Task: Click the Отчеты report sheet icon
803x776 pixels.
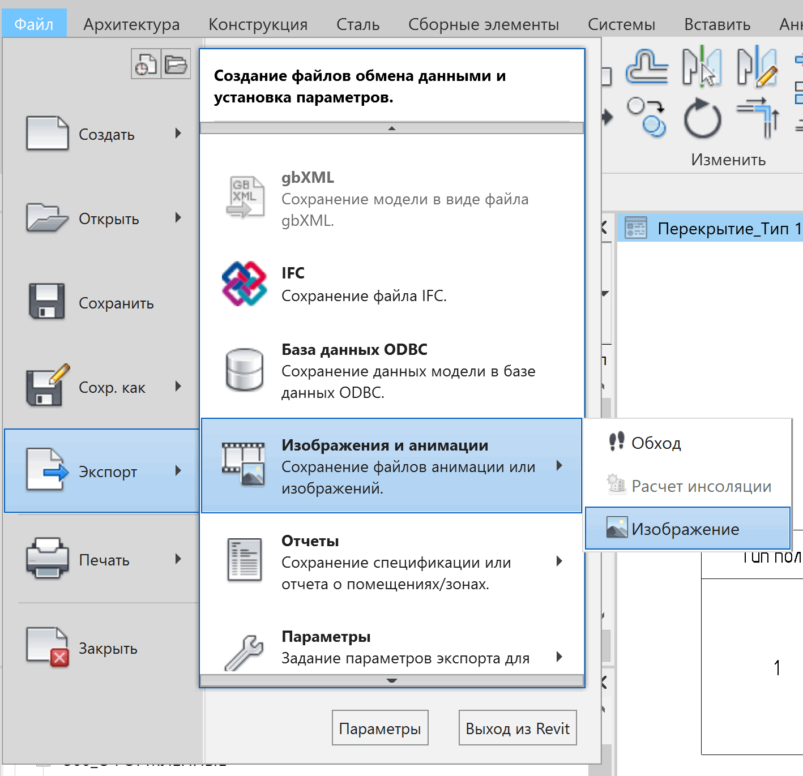Action: point(245,560)
